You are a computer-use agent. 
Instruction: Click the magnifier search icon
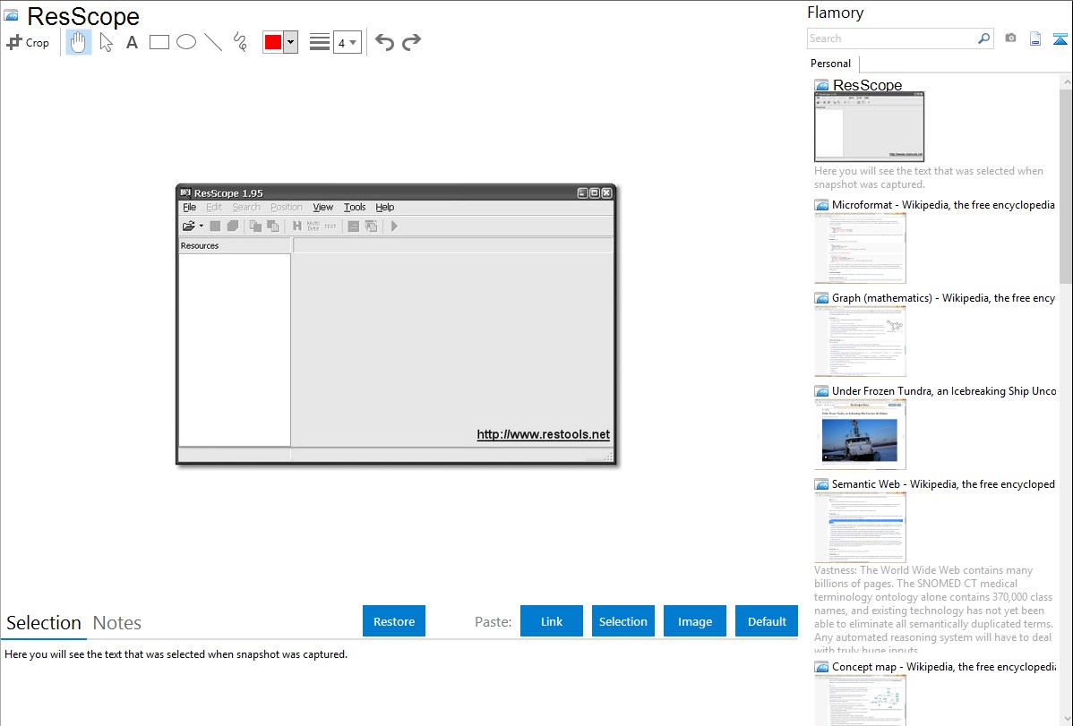(x=984, y=38)
